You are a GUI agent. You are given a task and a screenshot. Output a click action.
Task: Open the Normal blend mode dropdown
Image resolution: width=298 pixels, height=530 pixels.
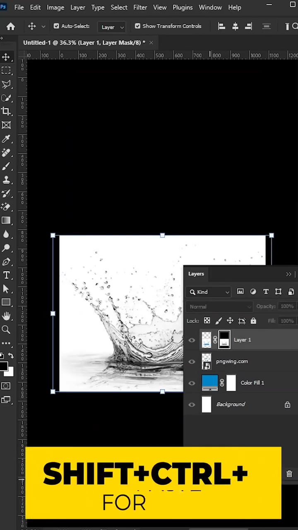219,307
